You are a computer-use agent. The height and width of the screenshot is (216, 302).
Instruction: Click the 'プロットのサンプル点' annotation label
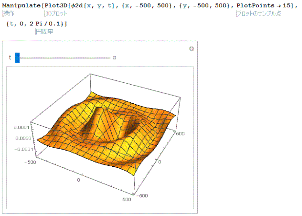(x=259, y=13)
